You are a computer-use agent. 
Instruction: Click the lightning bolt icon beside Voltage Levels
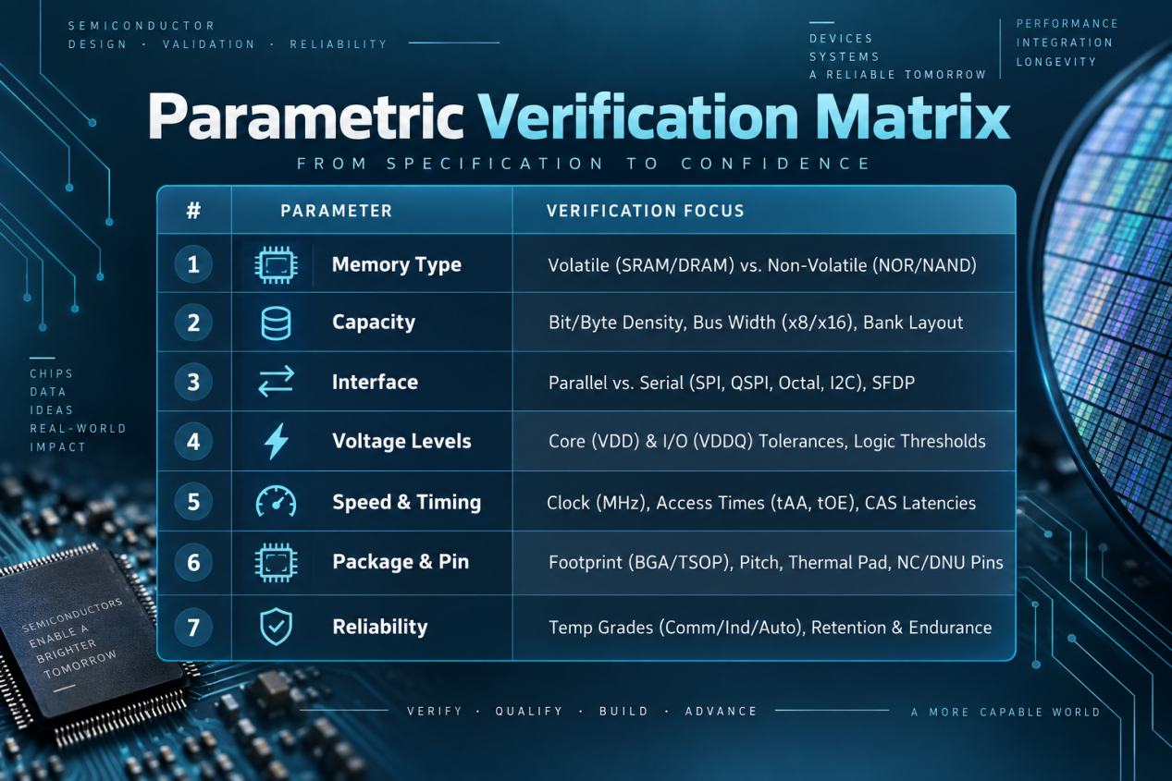[x=276, y=442]
